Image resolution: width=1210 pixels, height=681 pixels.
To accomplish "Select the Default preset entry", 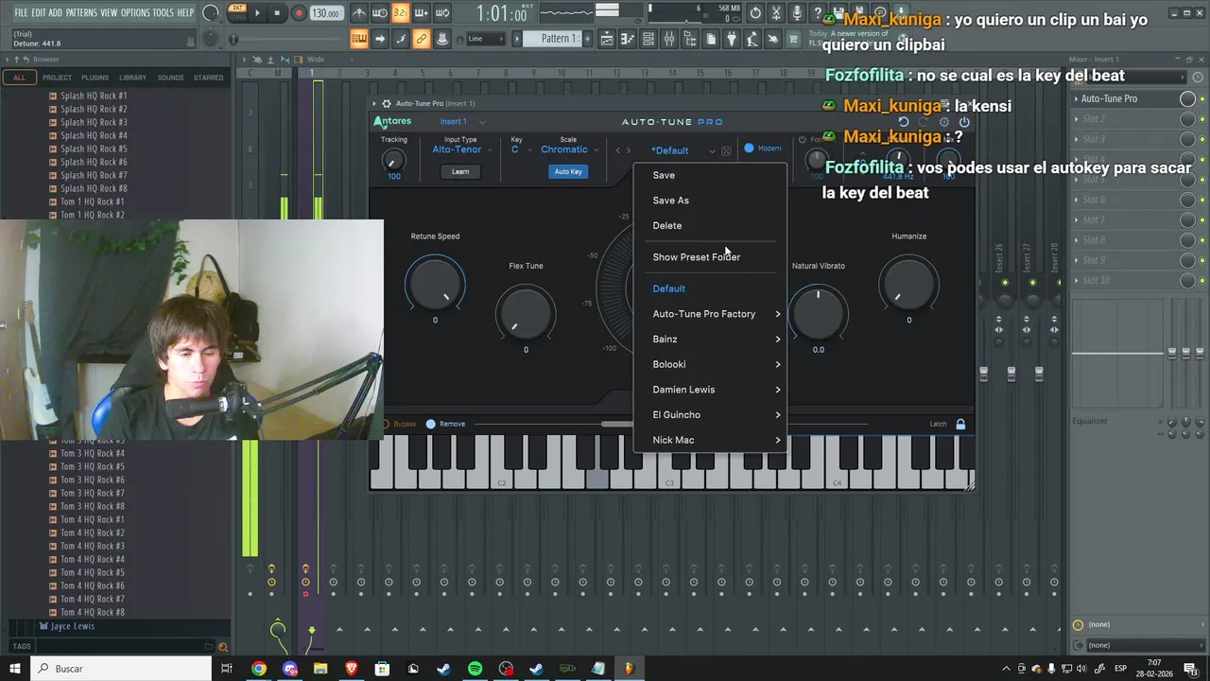I will 709,288.
